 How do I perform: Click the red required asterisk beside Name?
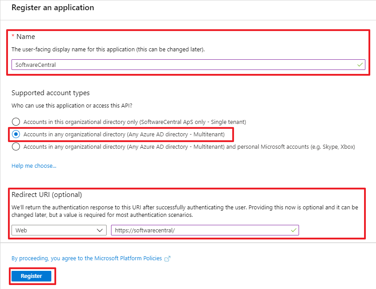tap(13, 36)
